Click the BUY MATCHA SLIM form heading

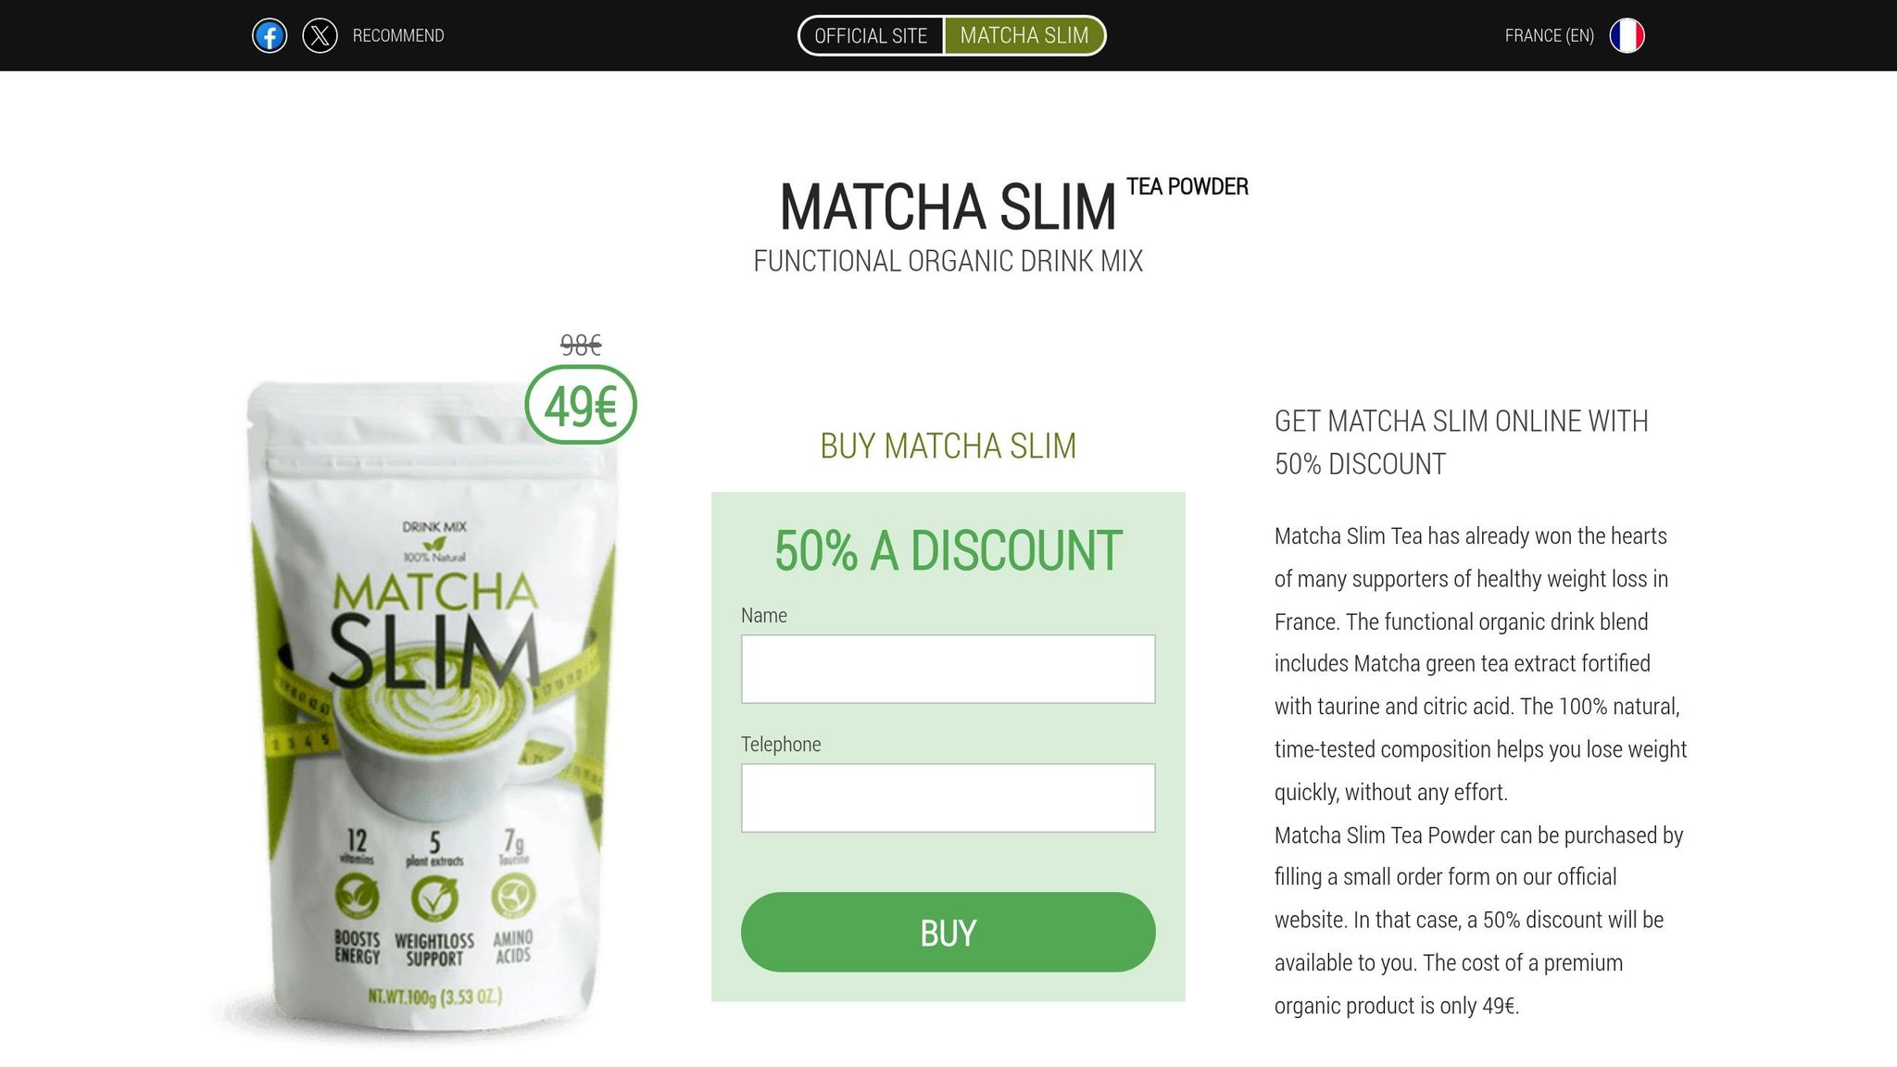948,446
